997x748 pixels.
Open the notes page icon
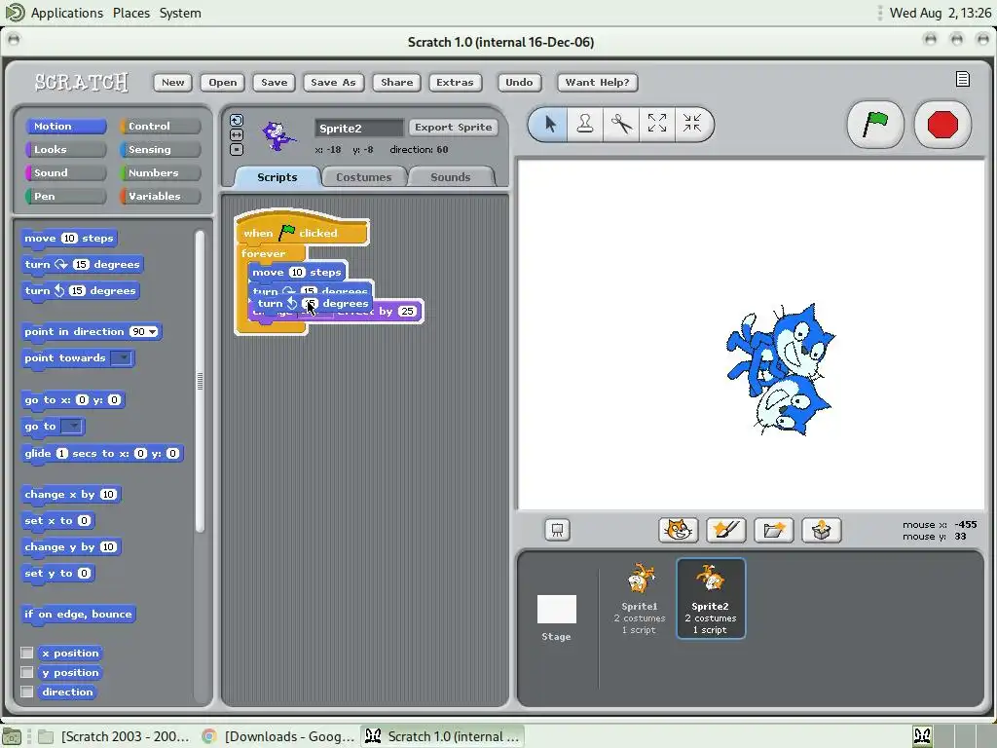coord(963,79)
